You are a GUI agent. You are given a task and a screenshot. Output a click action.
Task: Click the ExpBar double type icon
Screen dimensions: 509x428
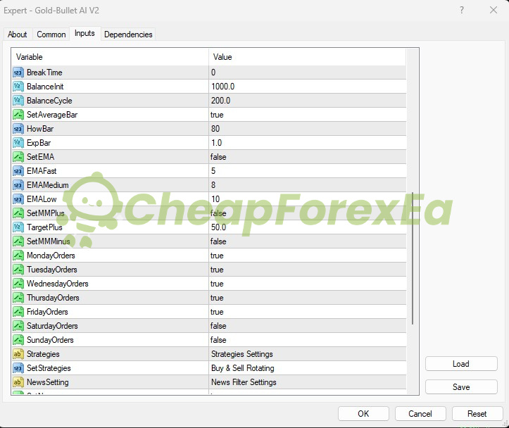18,143
